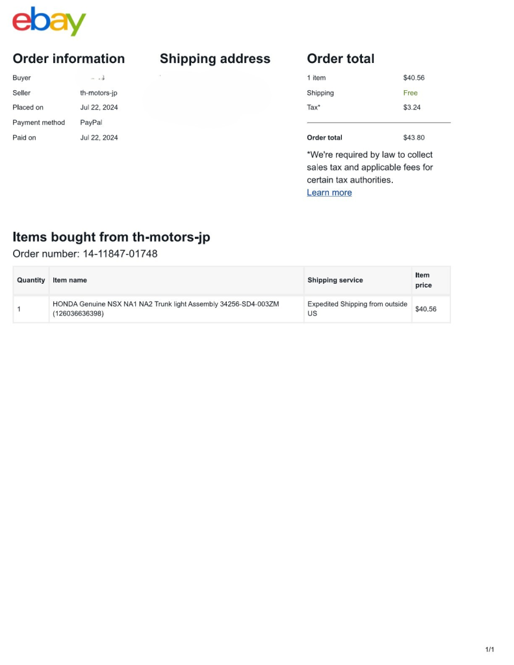Click the $3.24 tax amount

[412, 108]
